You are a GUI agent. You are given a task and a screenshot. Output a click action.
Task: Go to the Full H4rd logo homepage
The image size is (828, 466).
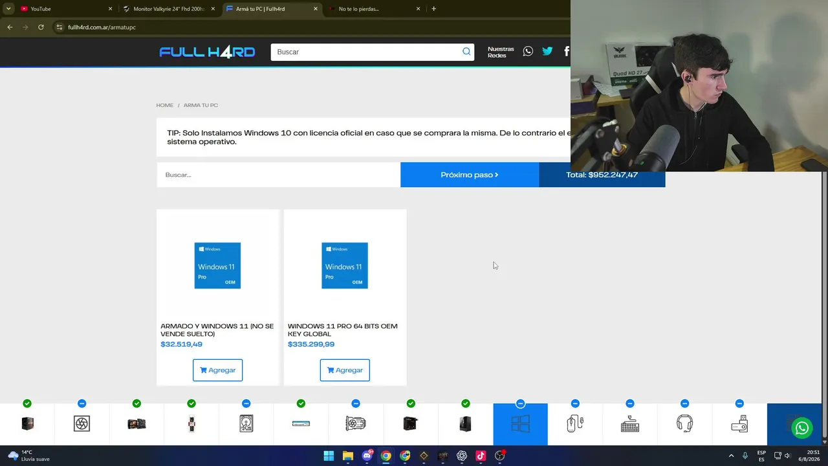[207, 52]
